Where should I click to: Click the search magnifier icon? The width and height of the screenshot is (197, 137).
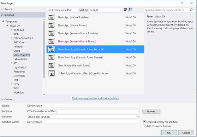click(191, 10)
